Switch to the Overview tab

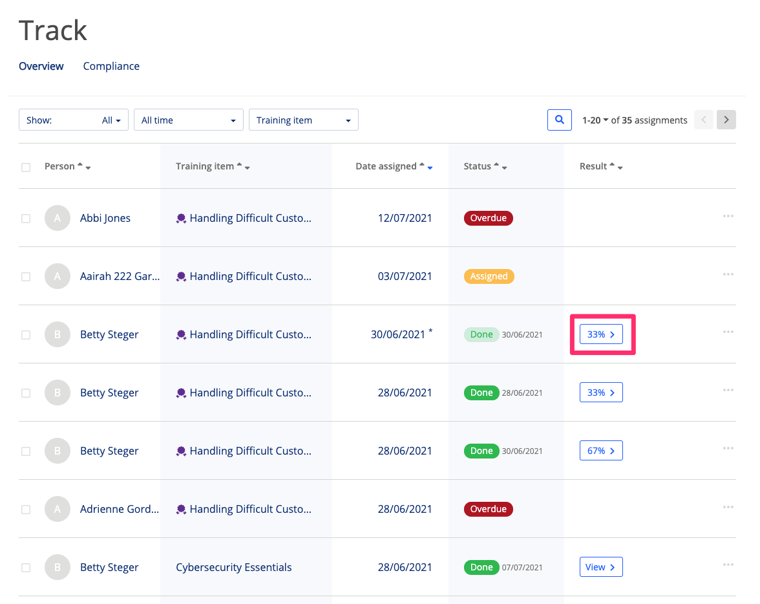(x=41, y=66)
